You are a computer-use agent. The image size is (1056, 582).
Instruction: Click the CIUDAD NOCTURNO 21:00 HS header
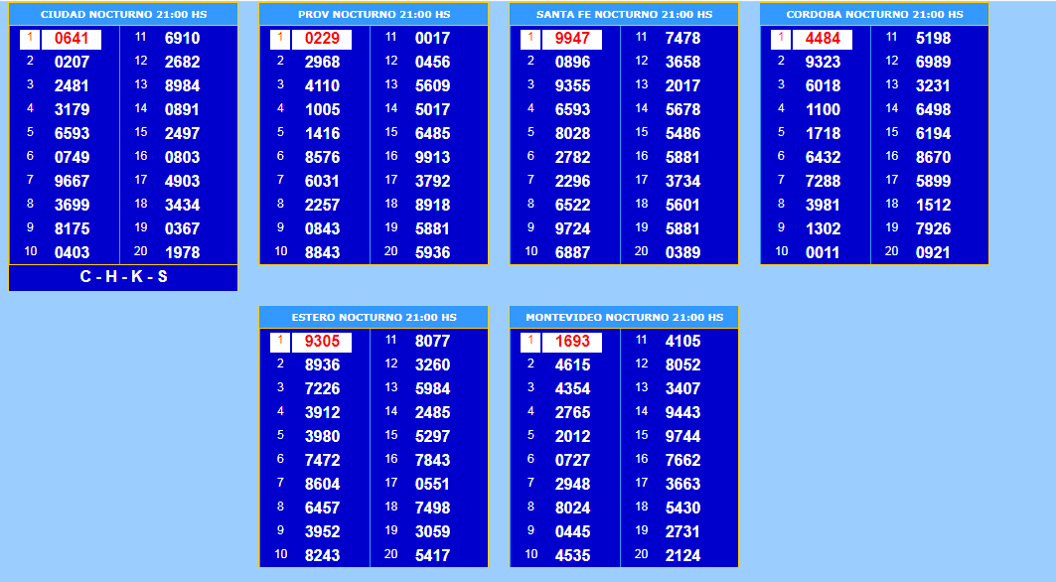123,15
